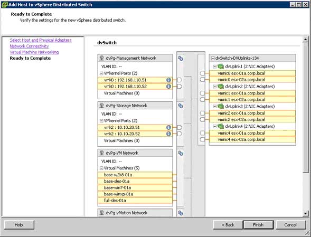Click link icon next to dvPg-Storage Network

180,106
